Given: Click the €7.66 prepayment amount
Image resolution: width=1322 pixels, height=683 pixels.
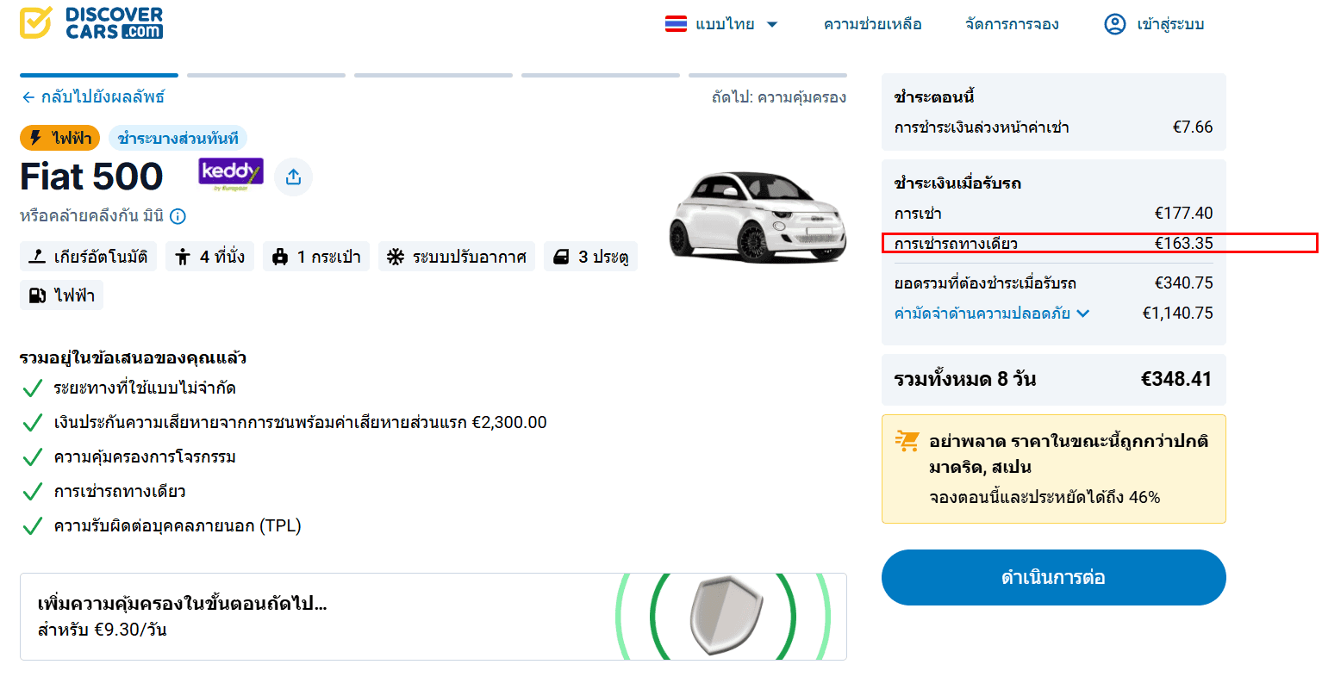Looking at the screenshot, I should click(1193, 127).
